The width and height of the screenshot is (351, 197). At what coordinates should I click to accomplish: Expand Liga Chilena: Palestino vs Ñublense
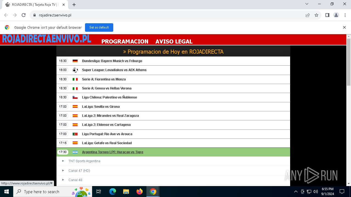coord(109,97)
